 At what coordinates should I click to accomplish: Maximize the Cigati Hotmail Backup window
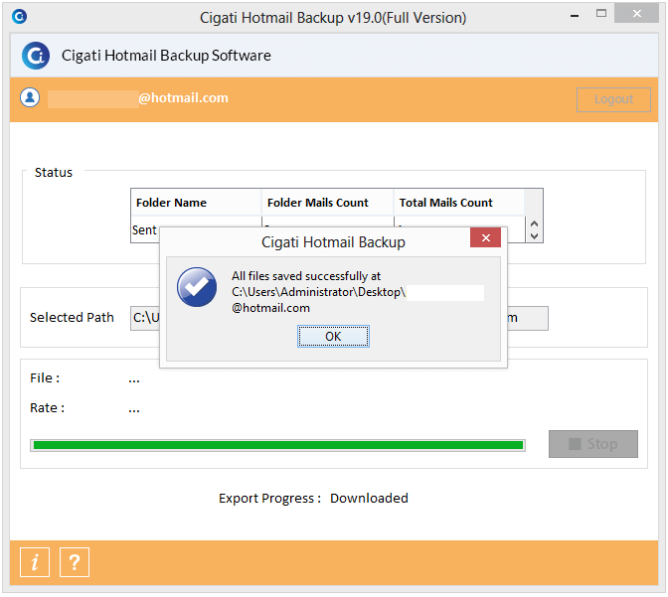coord(601,14)
